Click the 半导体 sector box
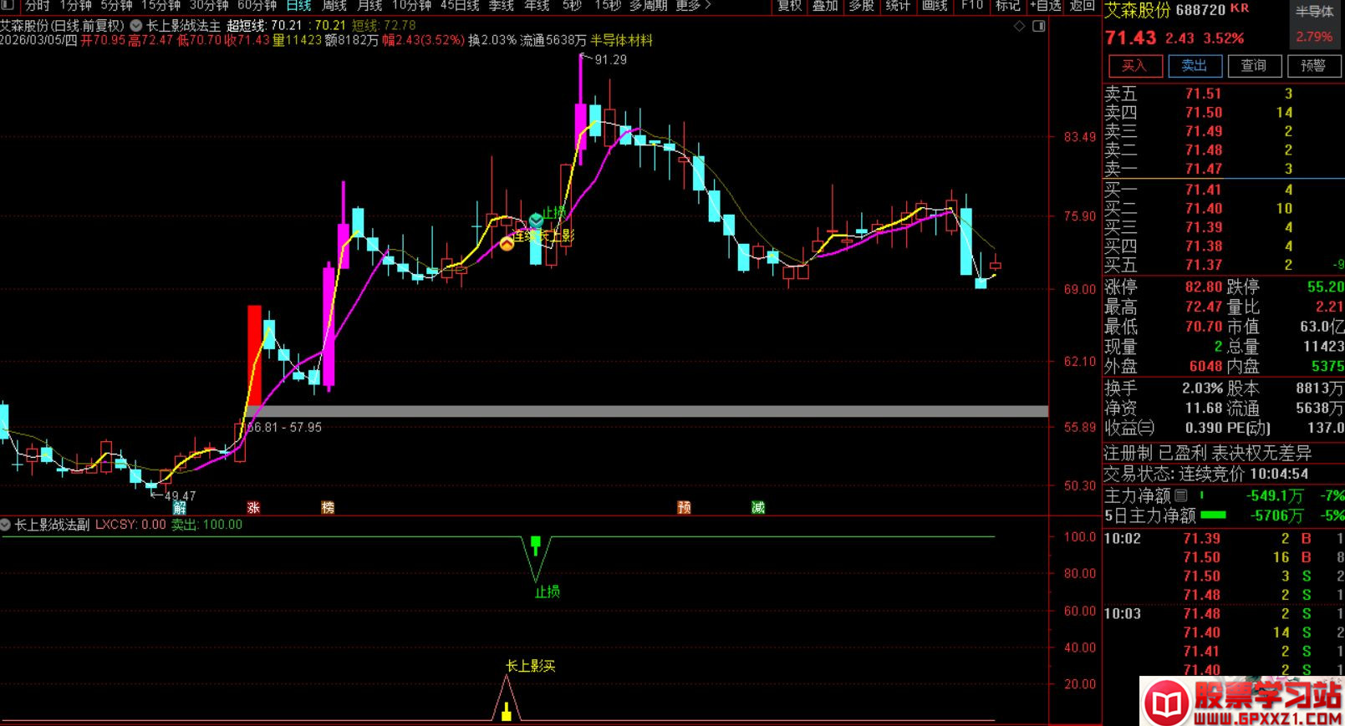Viewport: 1345px width, 726px height. coord(1314,12)
